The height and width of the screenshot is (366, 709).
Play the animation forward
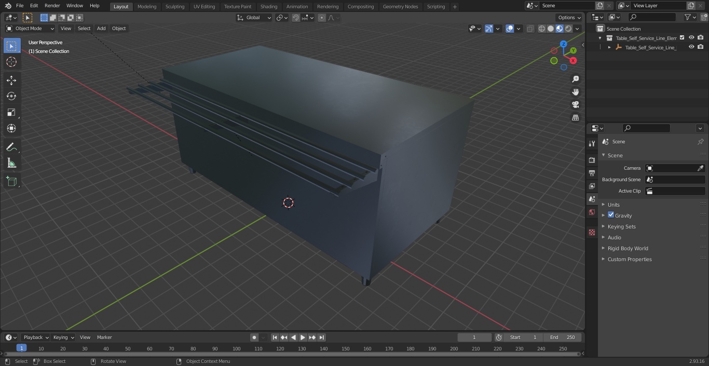pos(303,337)
